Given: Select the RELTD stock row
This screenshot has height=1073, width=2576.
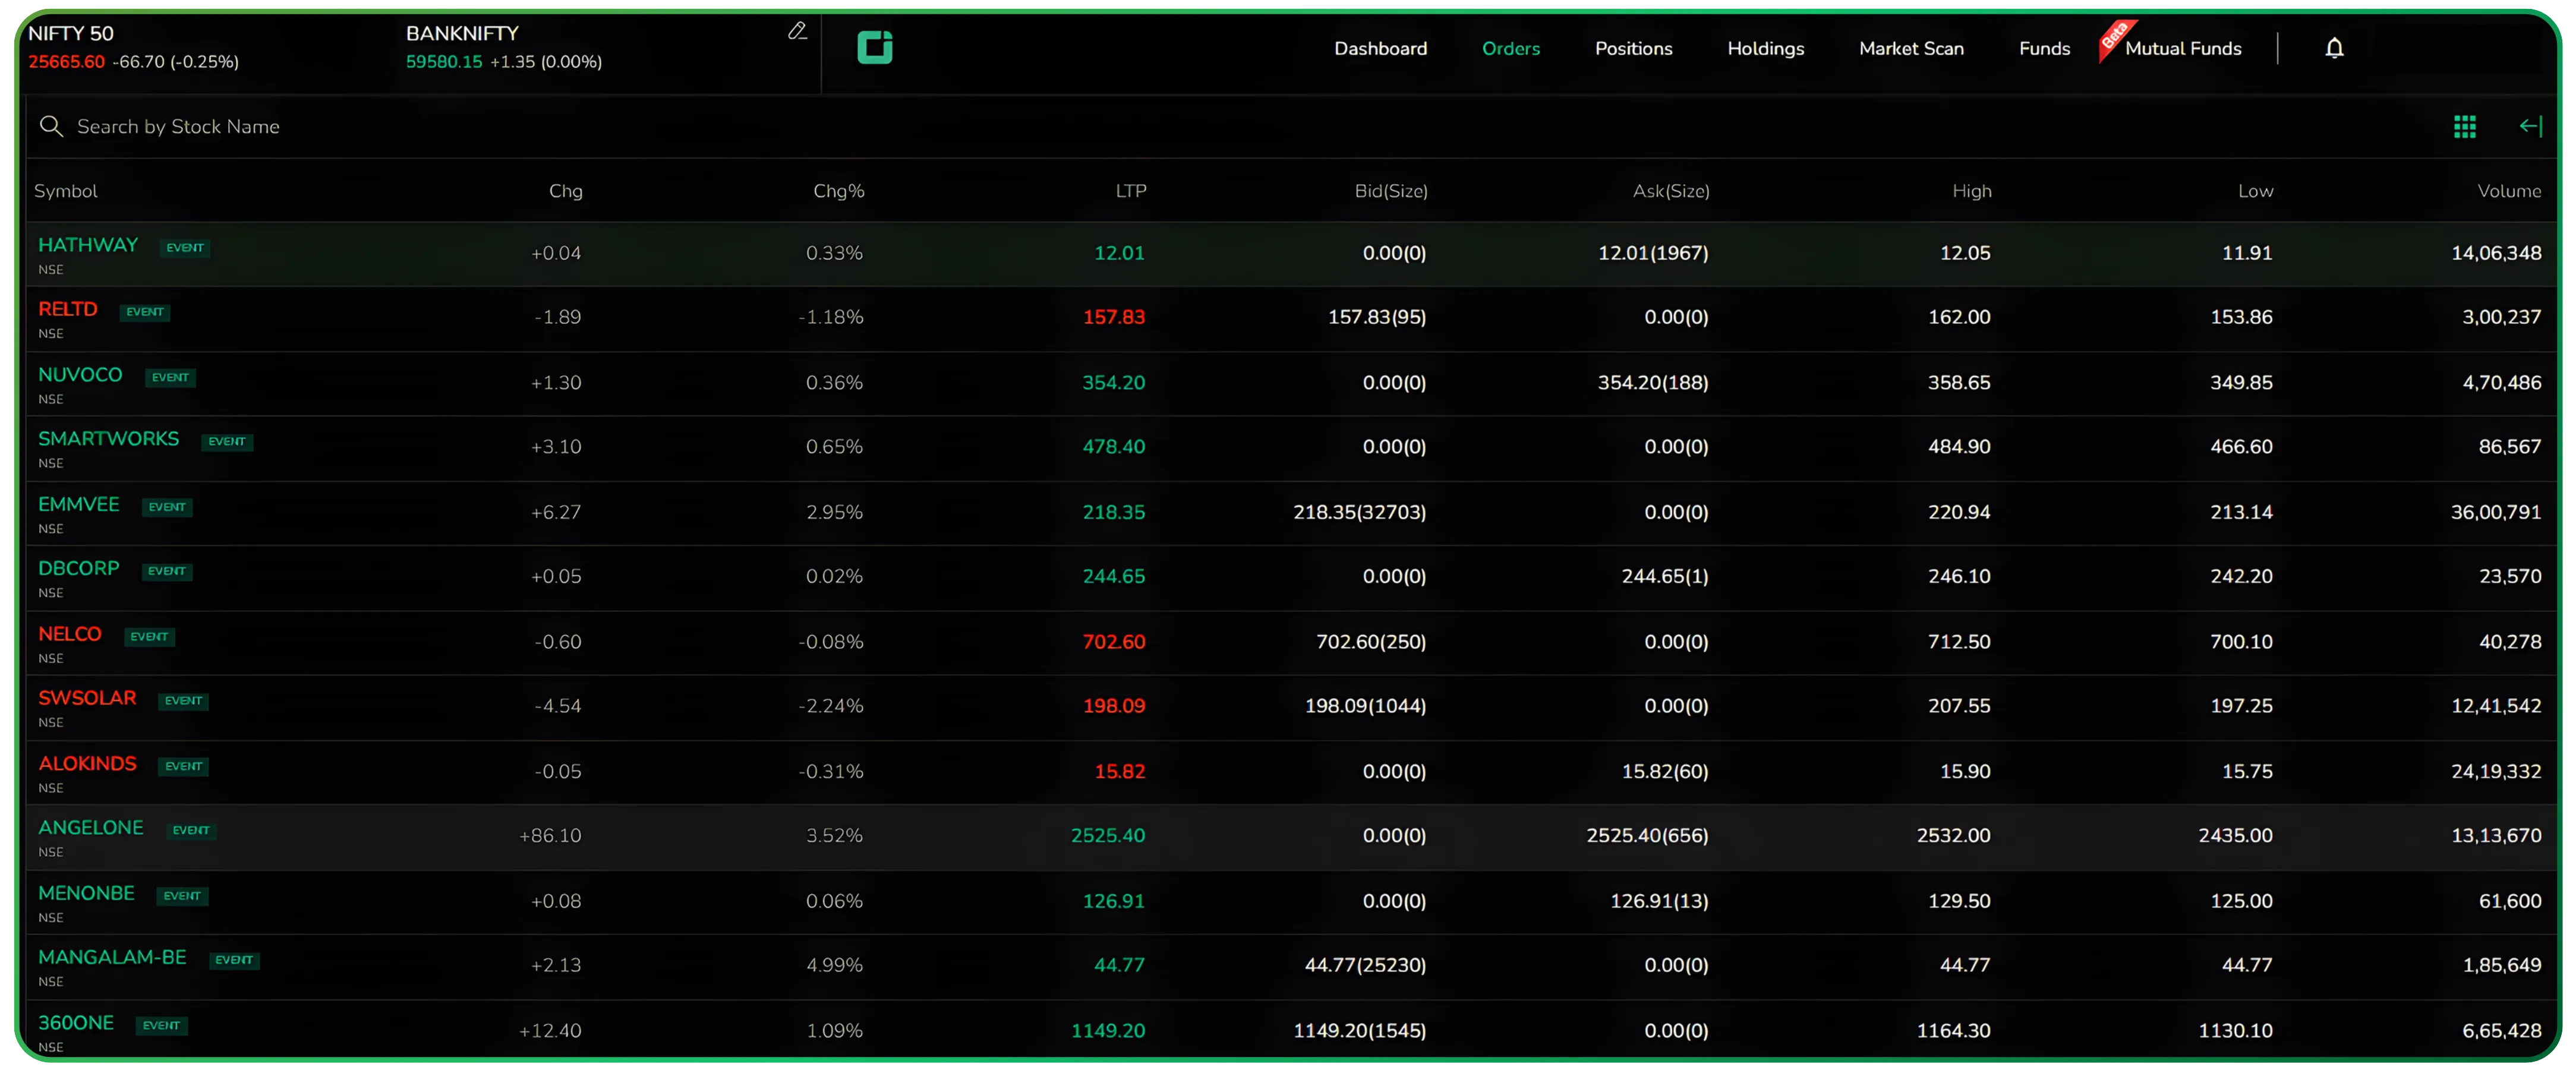Looking at the screenshot, I should tap(68, 309).
